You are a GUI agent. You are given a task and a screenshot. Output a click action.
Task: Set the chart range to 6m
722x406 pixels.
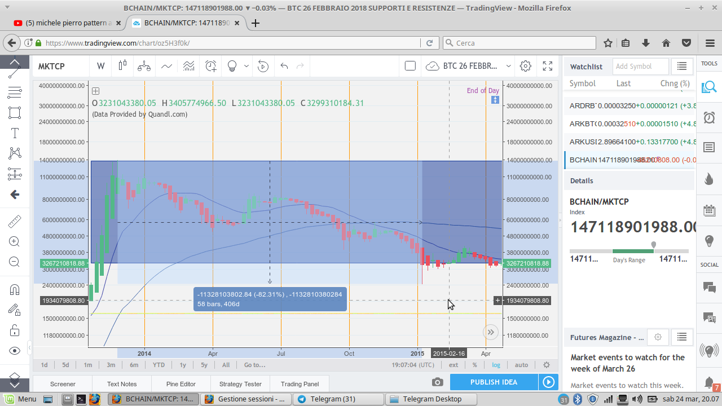click(134, 365)
